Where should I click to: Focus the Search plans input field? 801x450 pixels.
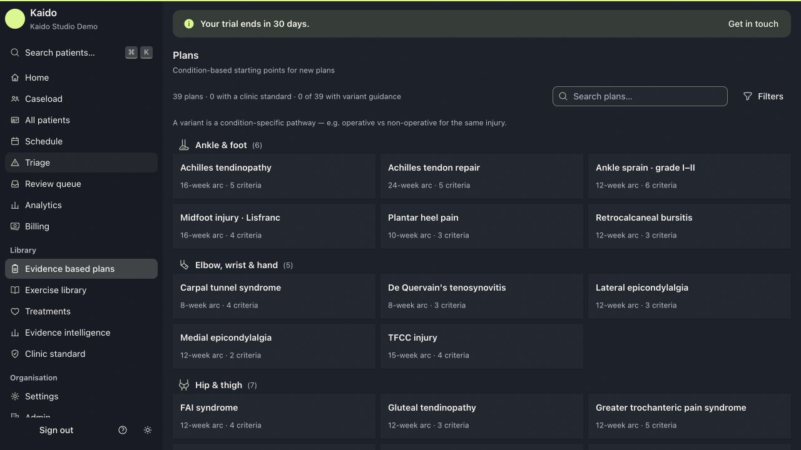click(x=640, y=96)
